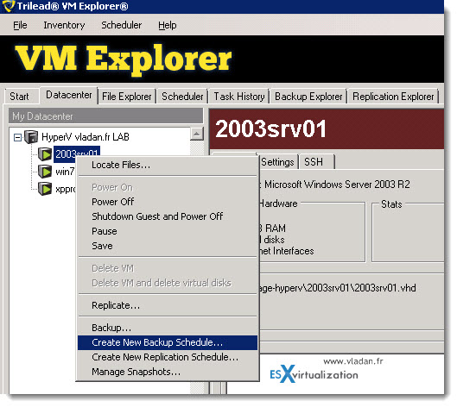Switch to the Replication Explorer tab
Image resolution: width=457 pixels, height=407 pixels.
[393, 97]
